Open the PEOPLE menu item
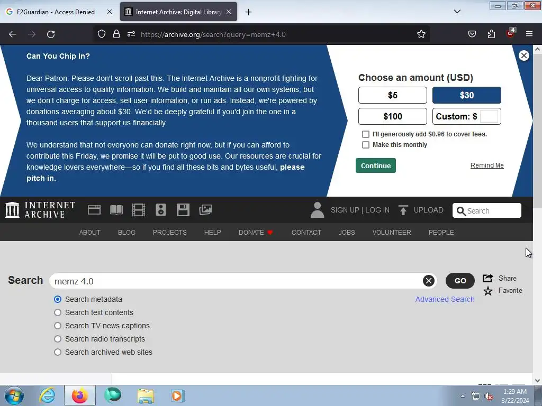The height and width of the screenshot is (406, 542). coord(441,233)
